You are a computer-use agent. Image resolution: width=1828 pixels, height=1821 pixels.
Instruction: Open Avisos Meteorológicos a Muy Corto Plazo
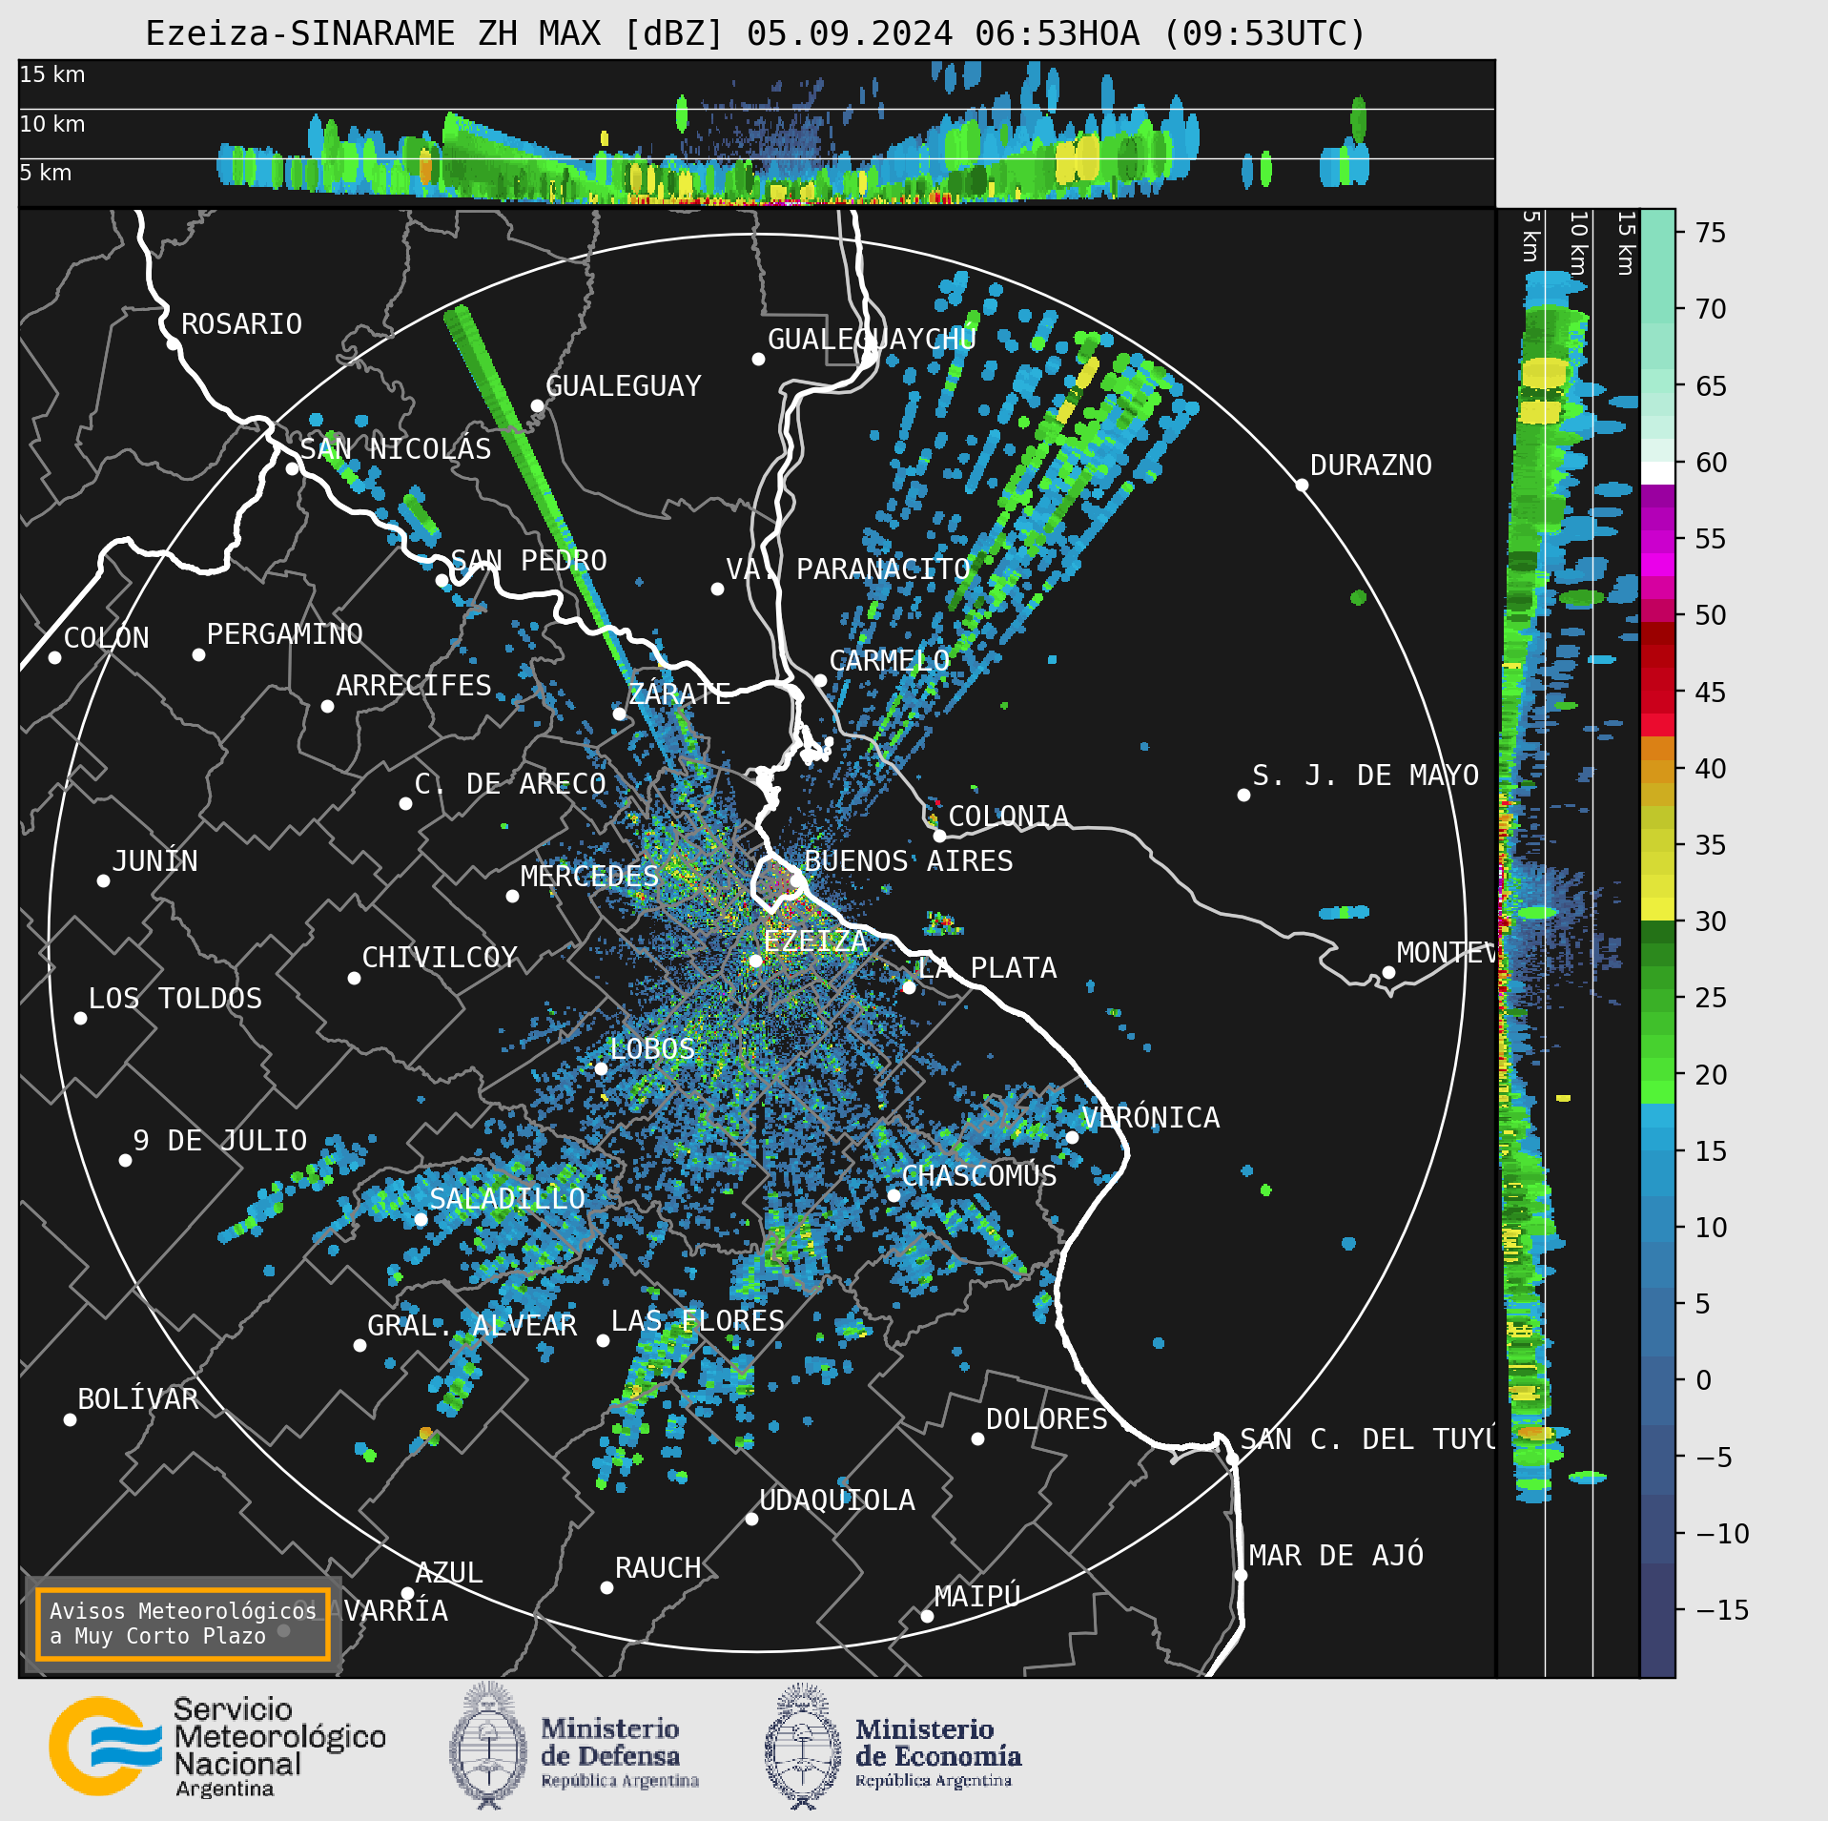point(182,1624)
